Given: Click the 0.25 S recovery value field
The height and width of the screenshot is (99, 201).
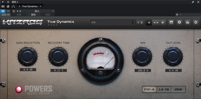Looking at the screenshot, I should (59, 70).
